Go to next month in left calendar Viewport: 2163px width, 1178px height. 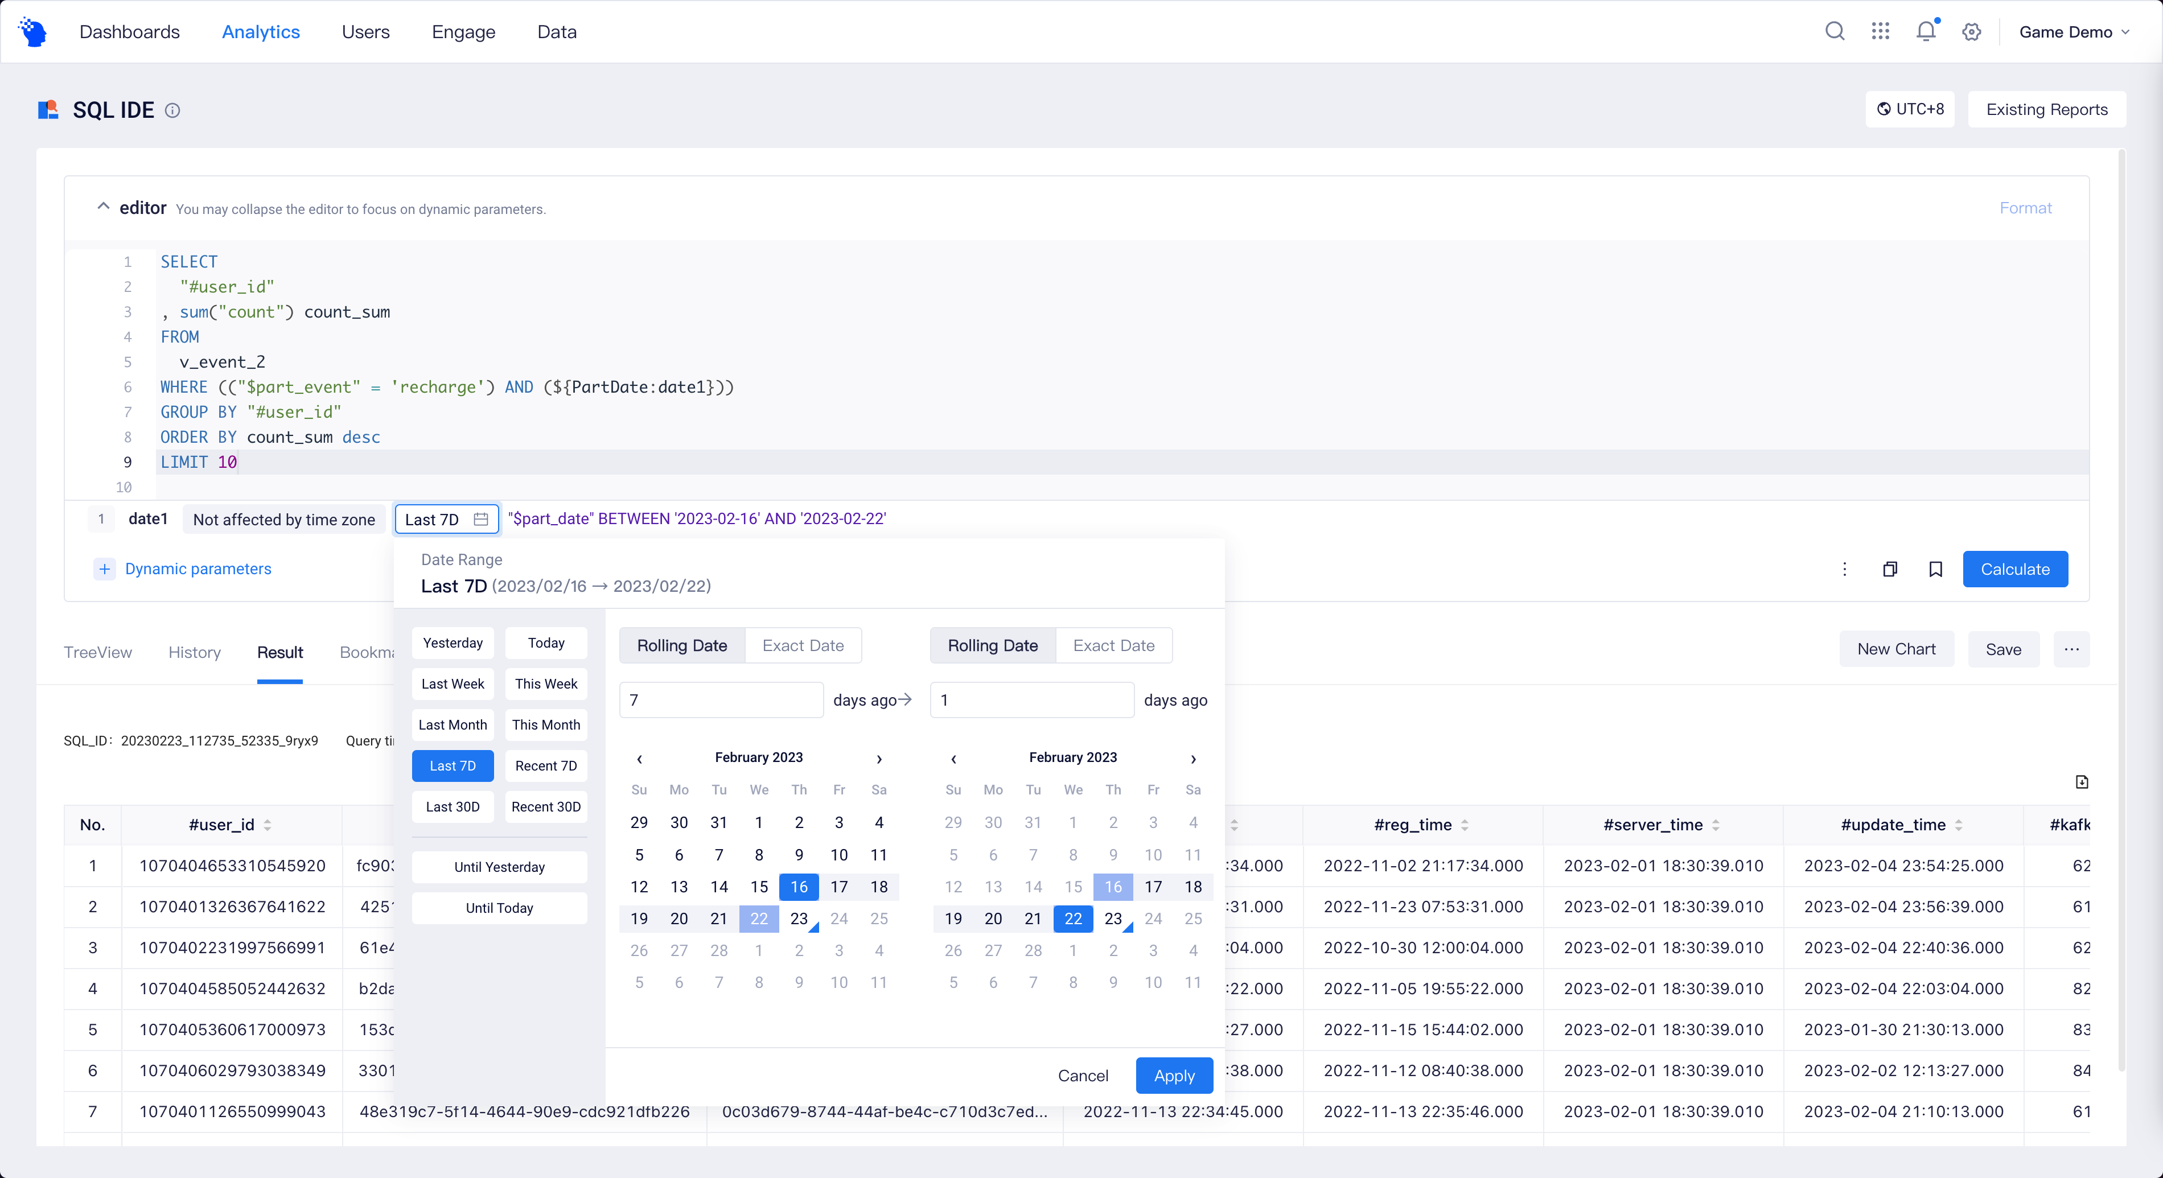(x=879, y=758)
